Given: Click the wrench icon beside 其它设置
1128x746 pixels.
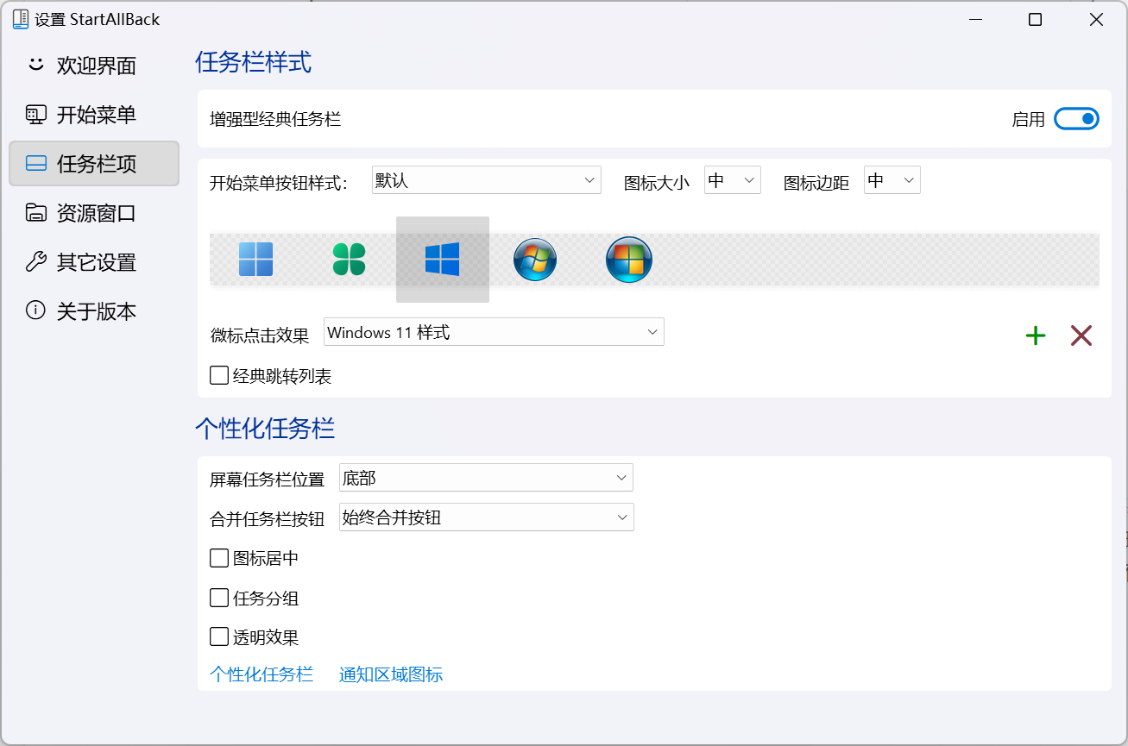Looking at the screenshot, I should 35,261.
